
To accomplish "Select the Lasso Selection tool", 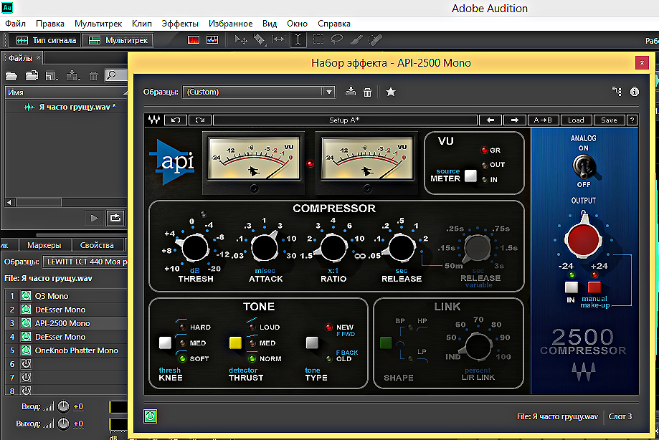I will tap(336, 39).
